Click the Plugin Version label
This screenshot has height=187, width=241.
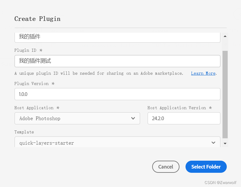[x=32, y=84]
